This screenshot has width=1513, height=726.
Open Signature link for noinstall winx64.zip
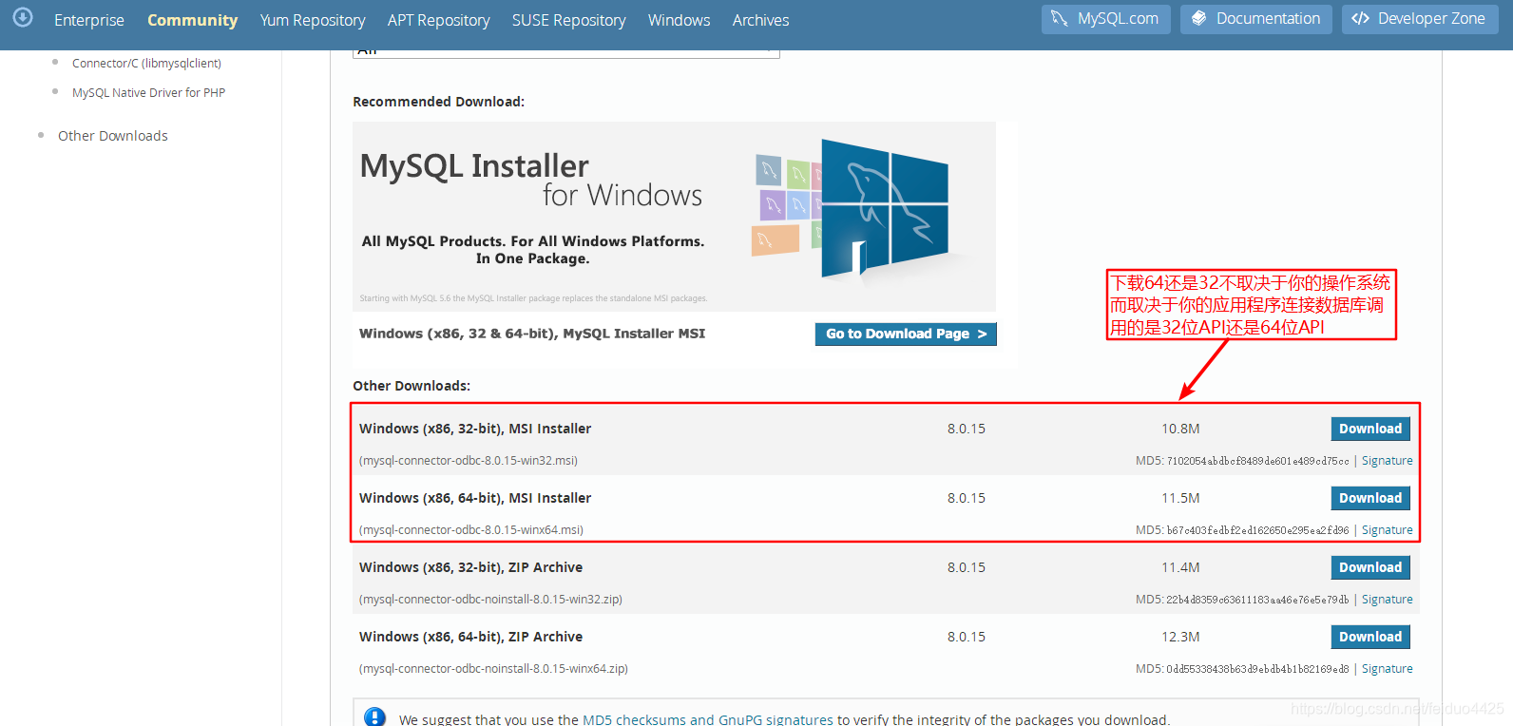tap(1388, 669)
